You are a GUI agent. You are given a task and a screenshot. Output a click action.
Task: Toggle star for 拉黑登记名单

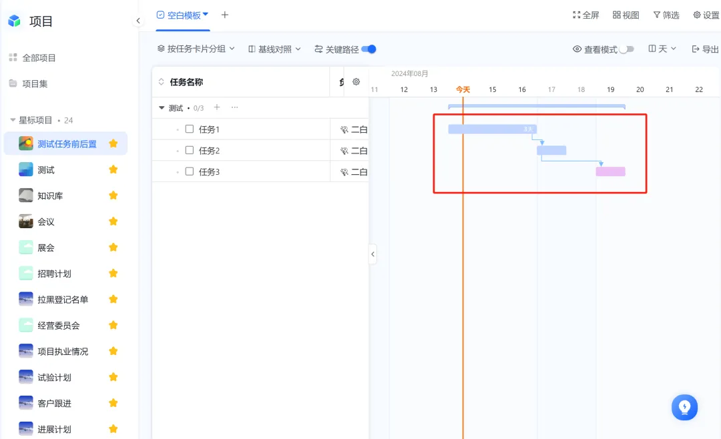coord(113,300)
